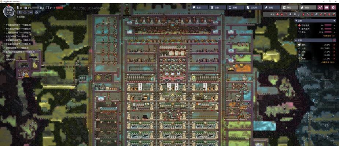The width and height of the screenshot is (339, 146).
Task: Click the 概览 overlay label
Action: click(x=272, y=15)
